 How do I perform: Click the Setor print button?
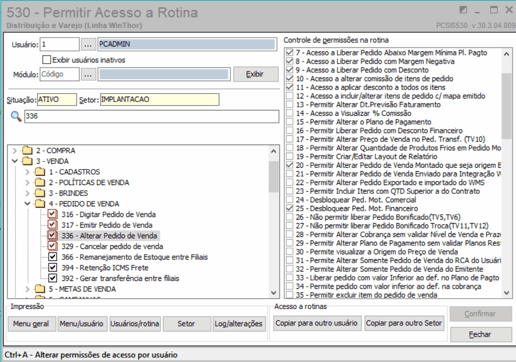(186, 324)
